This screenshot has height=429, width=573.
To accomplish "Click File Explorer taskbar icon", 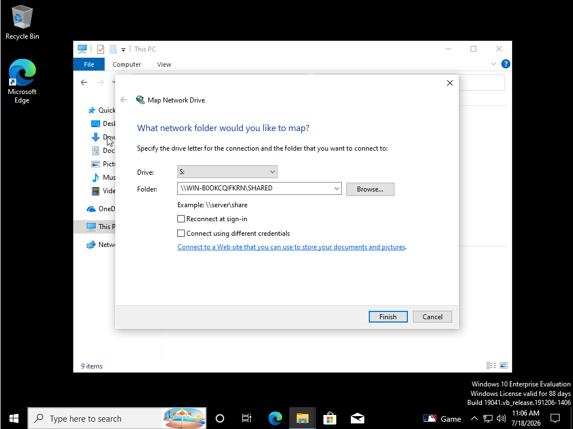I will (x=302, y=418).
